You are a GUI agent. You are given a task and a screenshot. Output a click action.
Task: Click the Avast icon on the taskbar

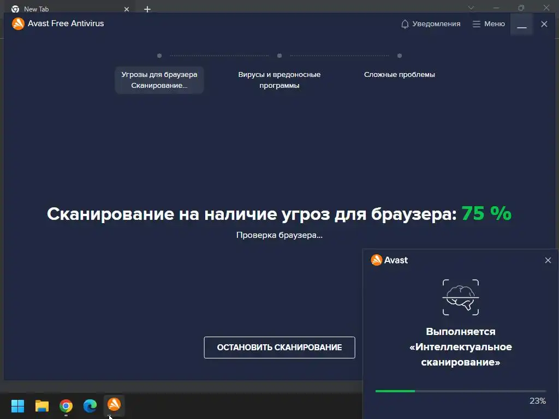[x=114, y=405]
